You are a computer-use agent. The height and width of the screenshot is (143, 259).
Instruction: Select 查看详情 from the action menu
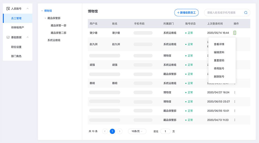coord(219,44)
